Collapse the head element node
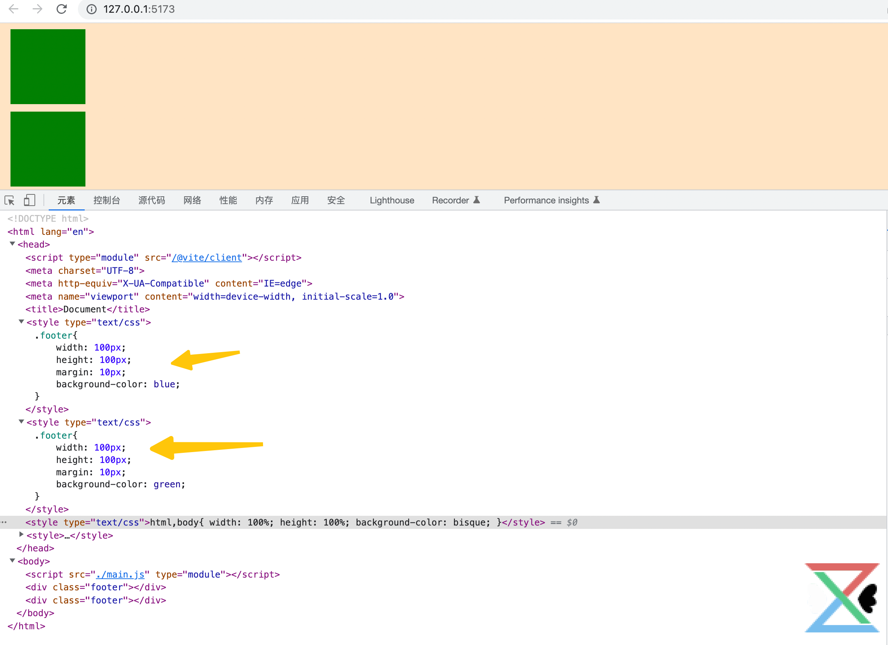888x645 pixels. pos(12,244)
